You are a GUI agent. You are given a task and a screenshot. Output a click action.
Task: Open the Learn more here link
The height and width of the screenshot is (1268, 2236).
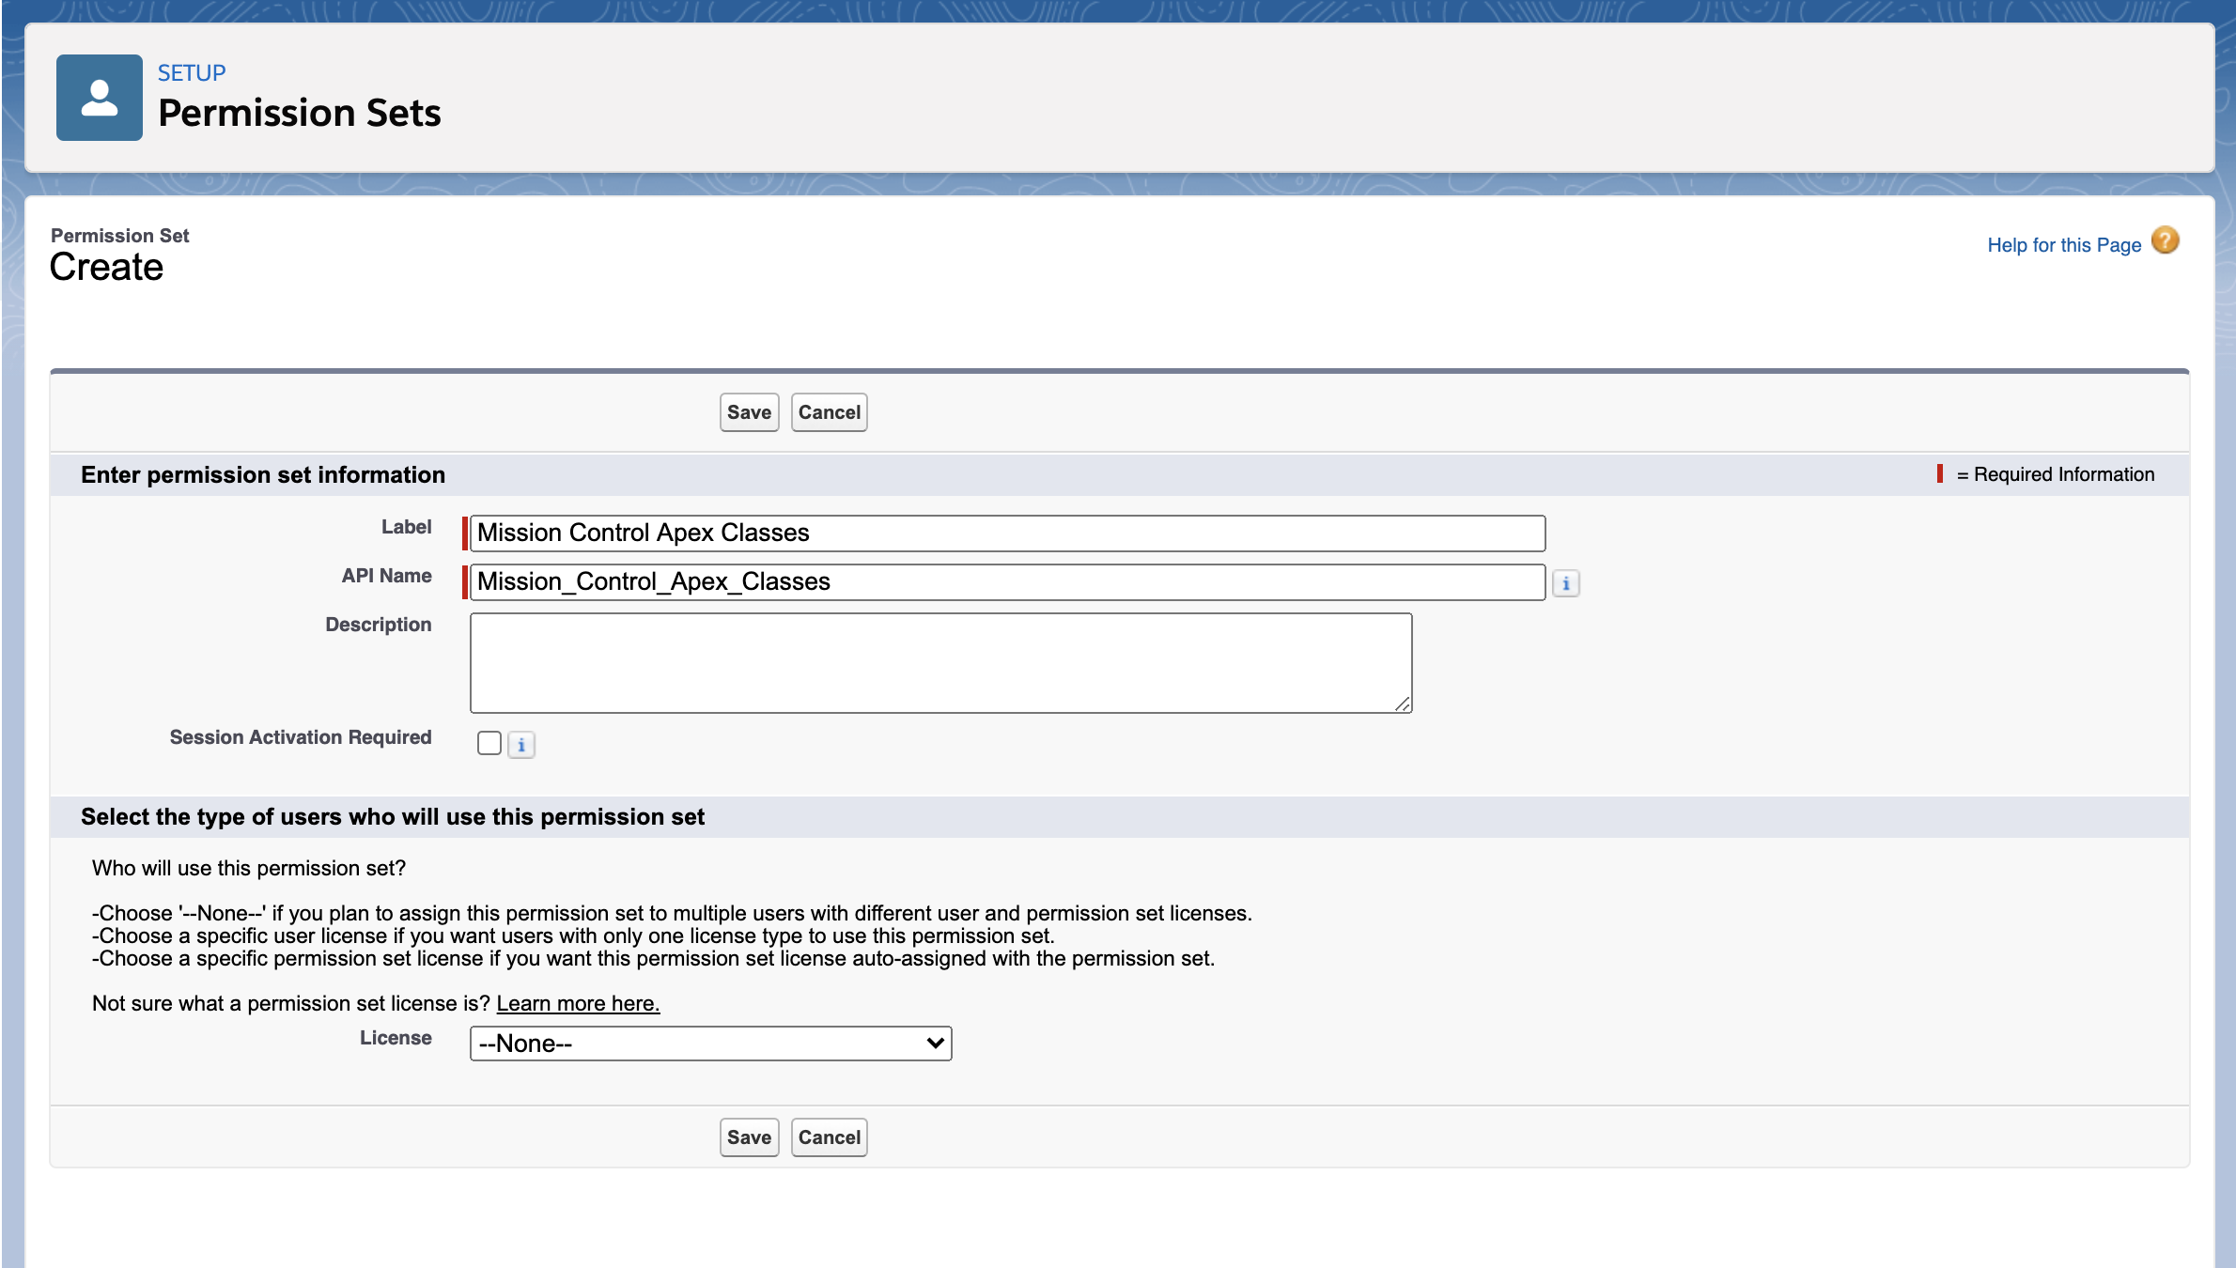[x=578, y=1003]
